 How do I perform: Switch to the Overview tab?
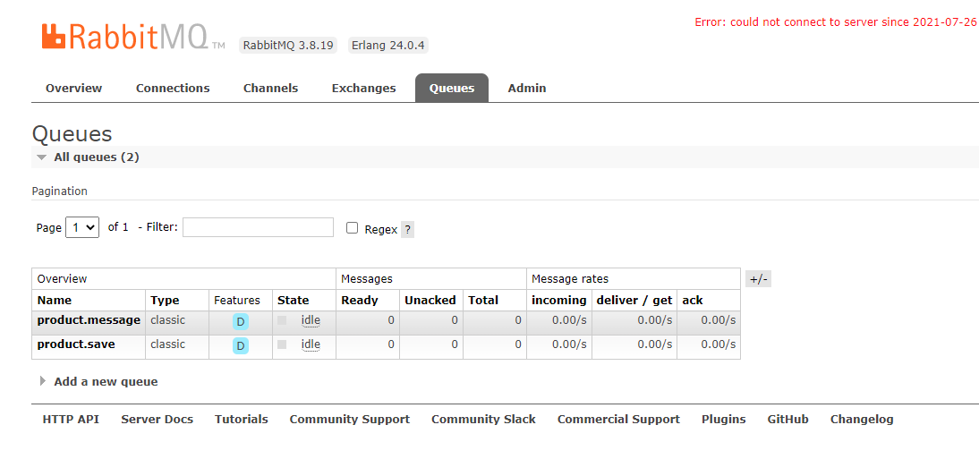coord(73,88)
